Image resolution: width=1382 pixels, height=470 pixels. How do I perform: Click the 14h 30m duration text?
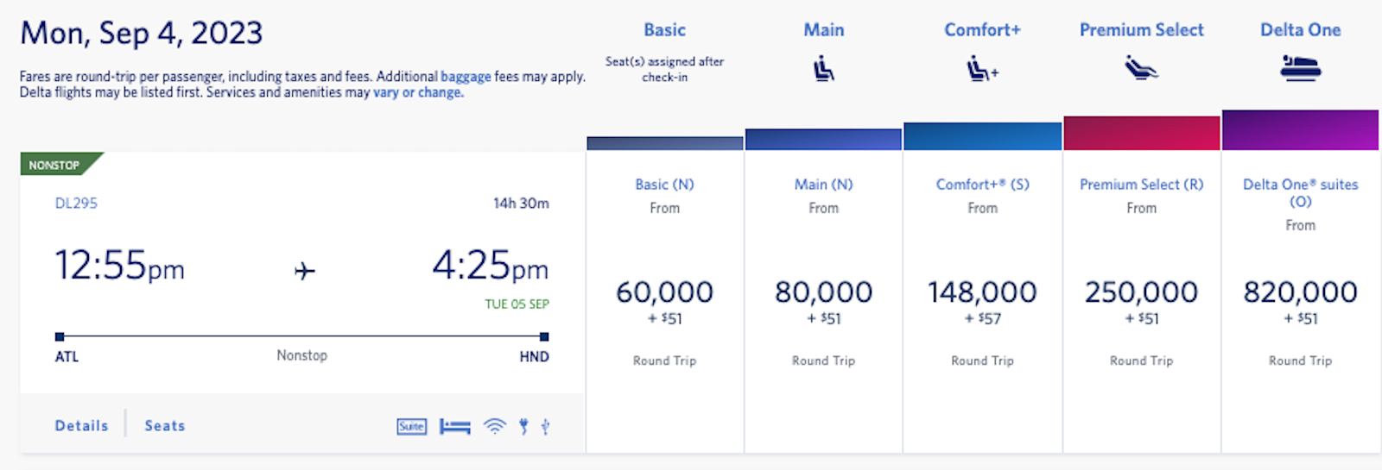coord(521,204)
